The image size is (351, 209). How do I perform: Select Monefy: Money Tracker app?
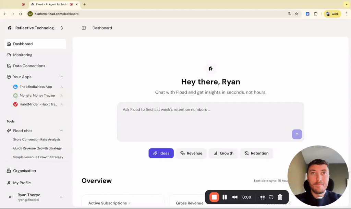37,96
